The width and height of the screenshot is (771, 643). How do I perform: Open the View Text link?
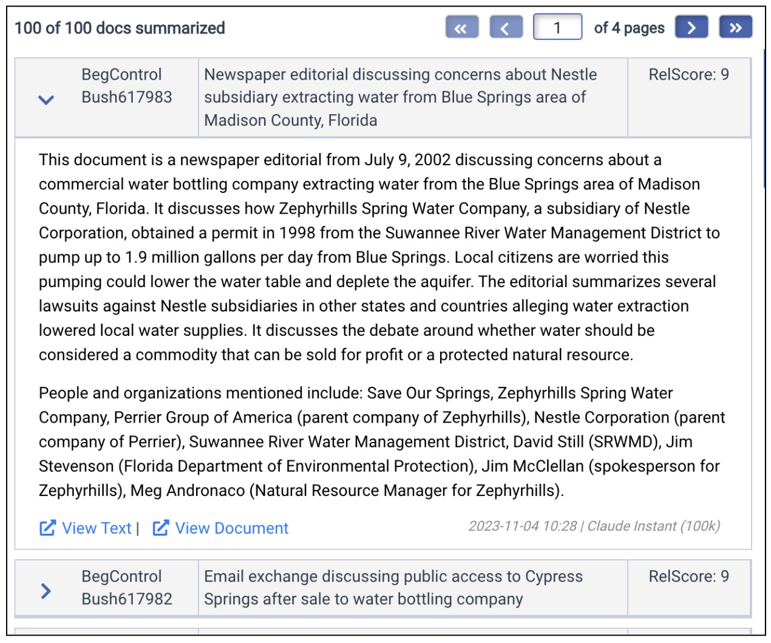[97, 528]
